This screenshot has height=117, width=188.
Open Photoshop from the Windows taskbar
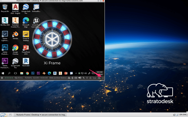(33, 73)
